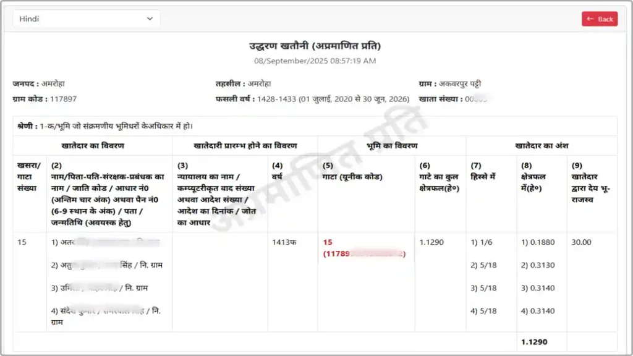Click the red Back button
The width and height of the screenshot is (633, 356).
click(x=599, y=19)
